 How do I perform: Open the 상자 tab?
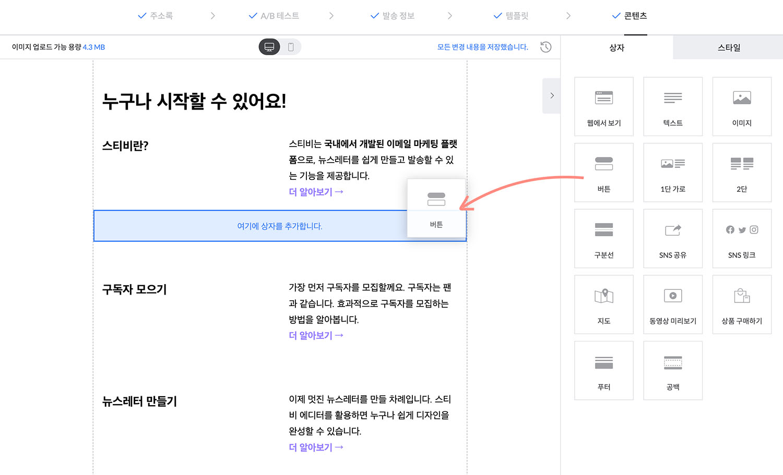point(617,47)
